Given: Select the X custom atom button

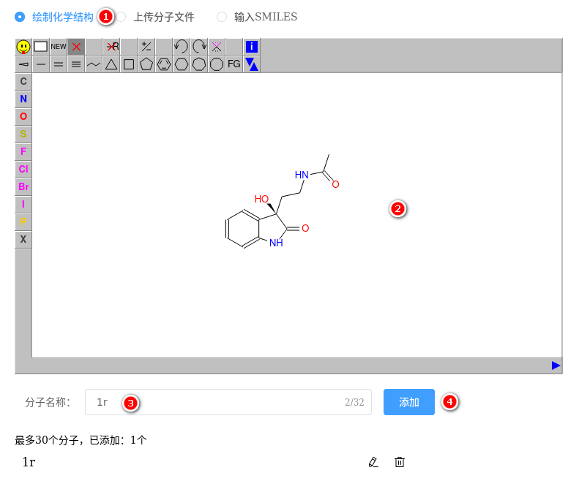Looking at the screenshot, I should 23,239.
